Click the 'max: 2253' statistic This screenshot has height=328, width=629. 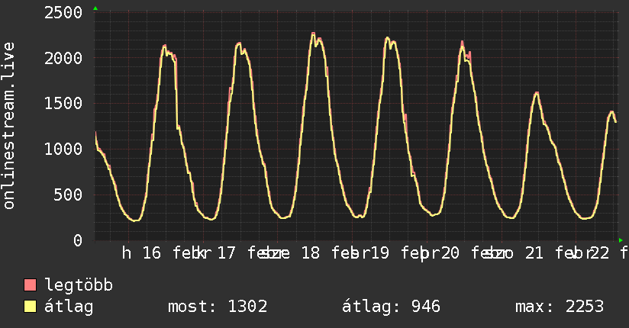560,307
